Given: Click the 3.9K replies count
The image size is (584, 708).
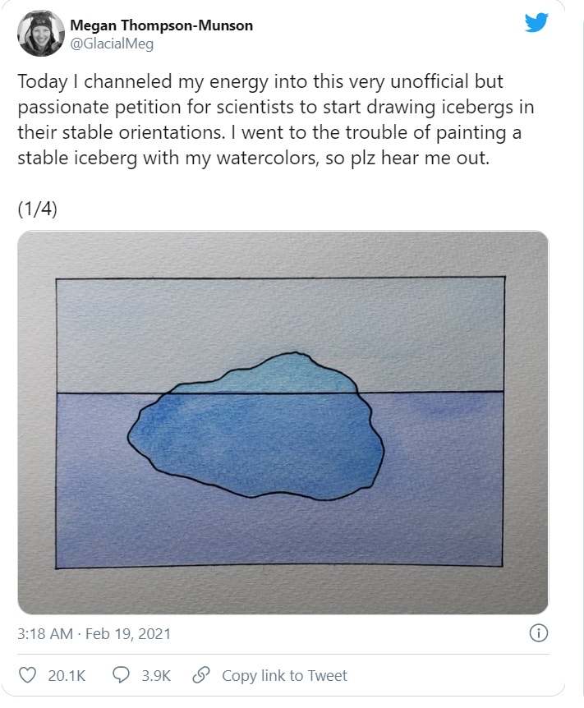Looking at the screenshot, I should pyautogui.click(x=156, y=675).
